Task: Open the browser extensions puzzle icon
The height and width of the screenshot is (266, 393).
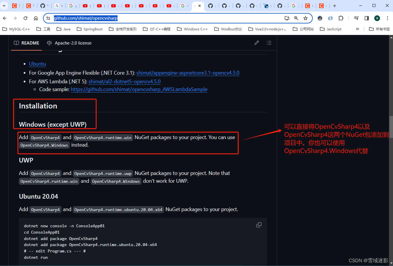Action: coord(341,18)
